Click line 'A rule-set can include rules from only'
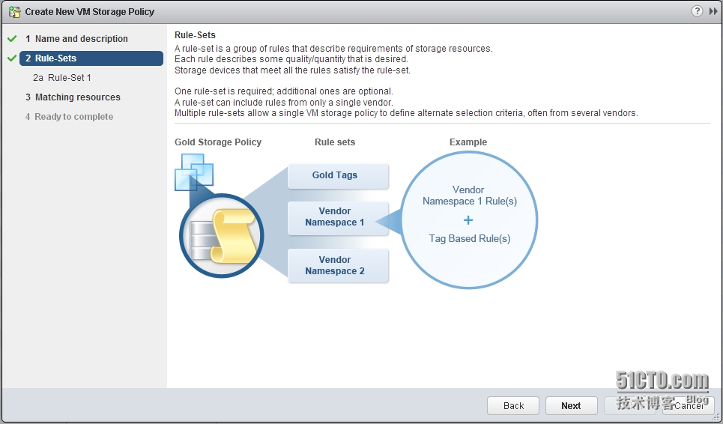 click(x=283, y=103)
